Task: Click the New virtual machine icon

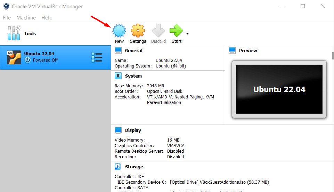Action: tap(119, 31)
